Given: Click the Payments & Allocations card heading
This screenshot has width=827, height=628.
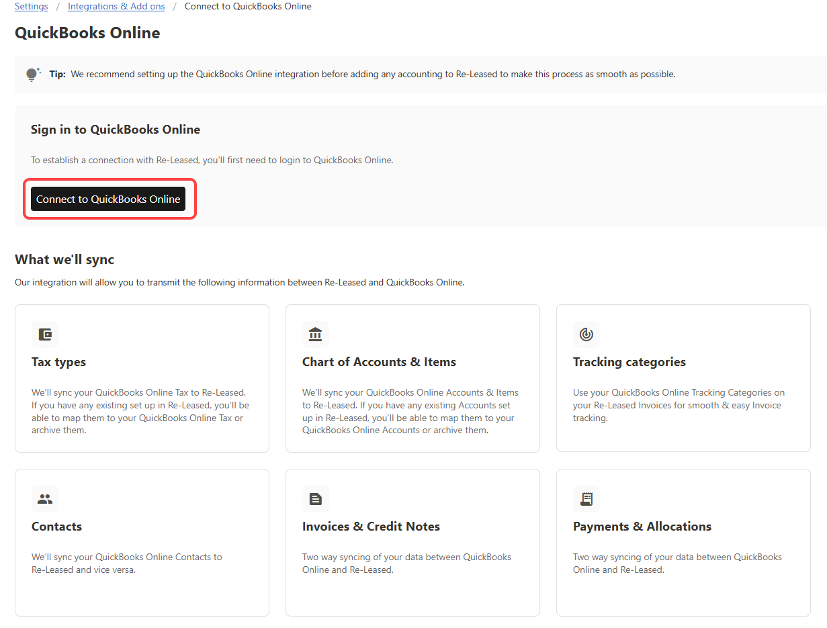Looking at the screenshot, I should point(642,527).
